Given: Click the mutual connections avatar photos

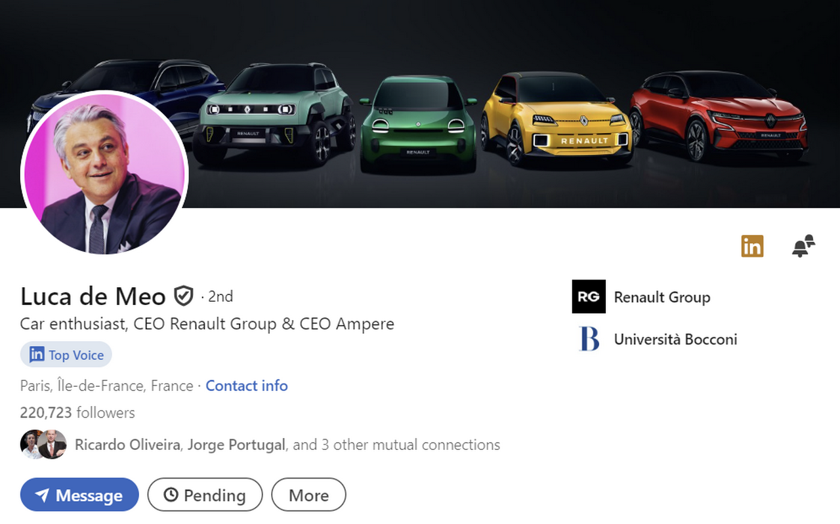Looking at the screenshot, I should click(43, 445).
